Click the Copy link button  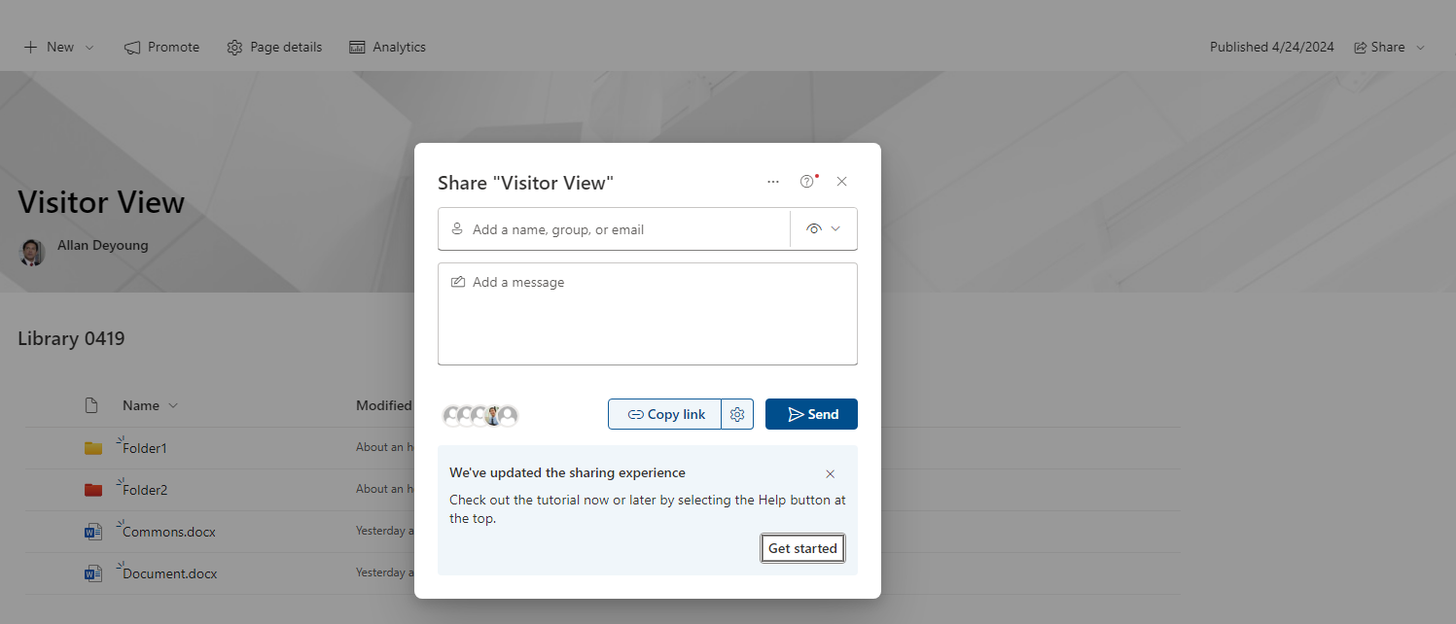tap(665, 414)
